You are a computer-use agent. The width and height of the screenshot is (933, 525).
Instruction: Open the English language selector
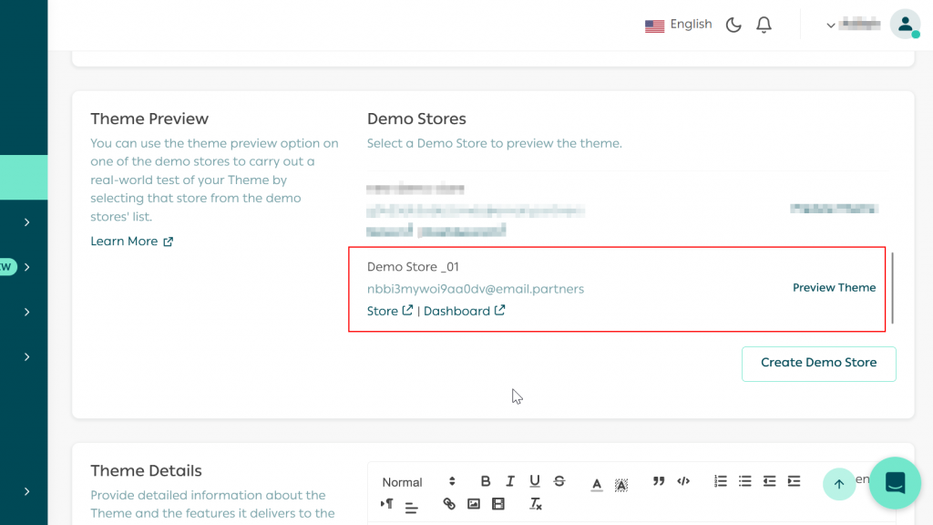click(x=678, y=24)
